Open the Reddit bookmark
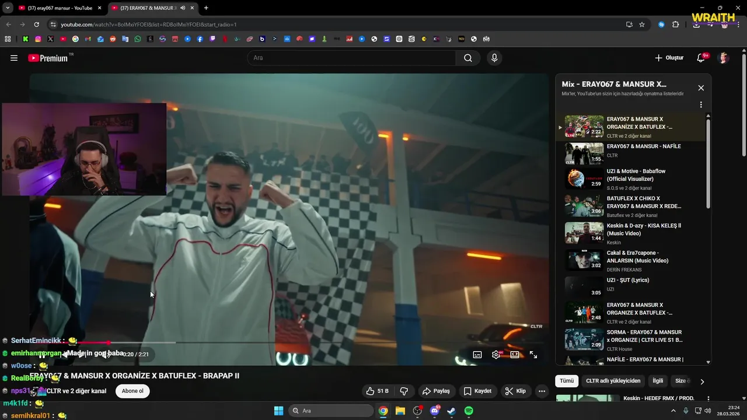Screen dimensions: 747x420 click(113, 39)
